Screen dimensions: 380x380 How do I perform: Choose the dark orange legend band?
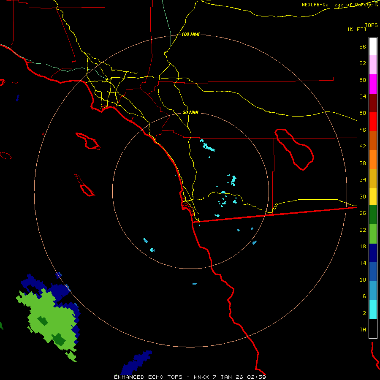point(373,140)
